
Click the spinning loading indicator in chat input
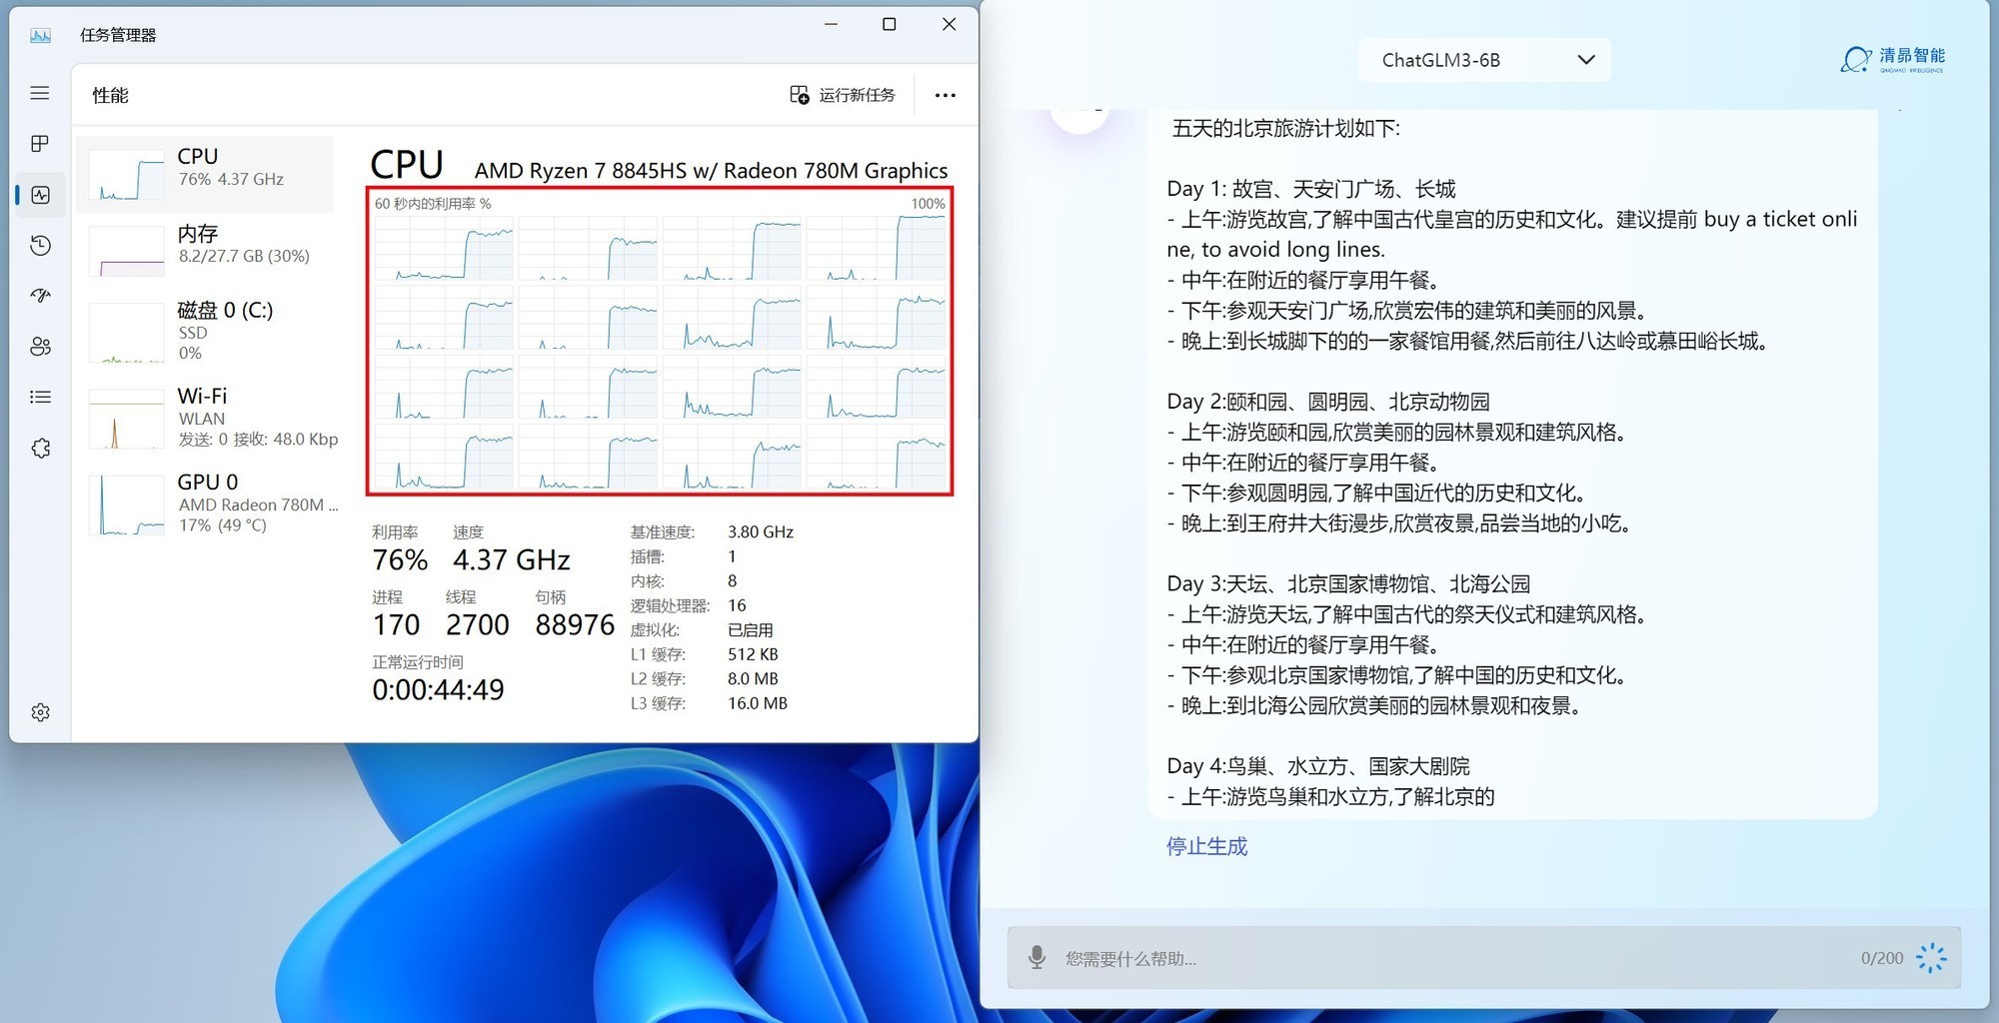click(x=1931, y=957)
